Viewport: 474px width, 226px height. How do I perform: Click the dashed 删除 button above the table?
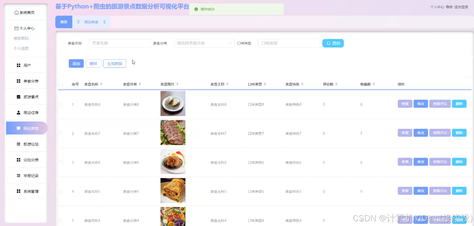(94, 64)
